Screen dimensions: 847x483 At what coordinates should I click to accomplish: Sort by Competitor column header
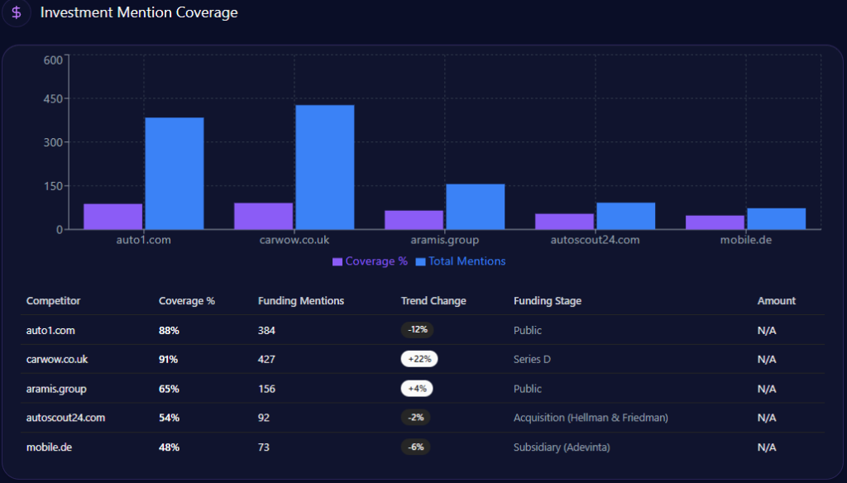(54, 301)
